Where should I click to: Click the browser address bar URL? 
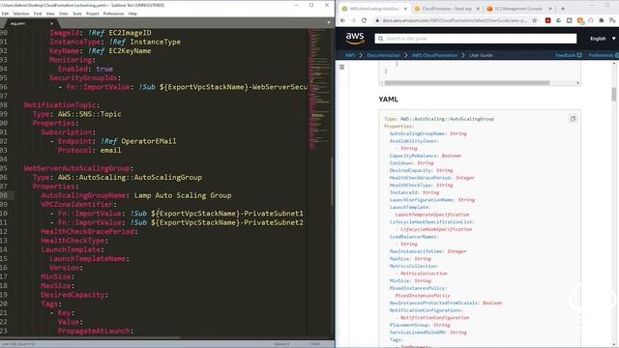(454, 20)
